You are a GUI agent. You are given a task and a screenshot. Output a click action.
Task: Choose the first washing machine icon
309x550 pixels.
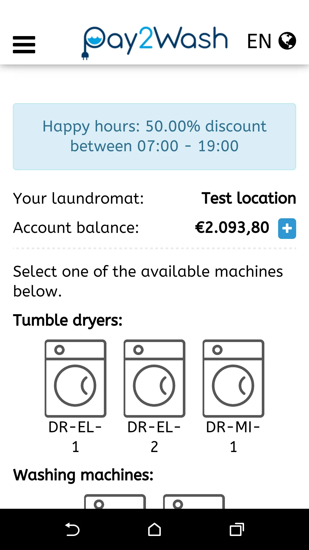(x=115, y=502)
